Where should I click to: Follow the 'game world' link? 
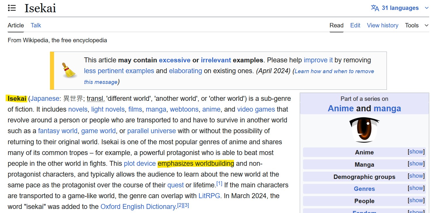98,131
